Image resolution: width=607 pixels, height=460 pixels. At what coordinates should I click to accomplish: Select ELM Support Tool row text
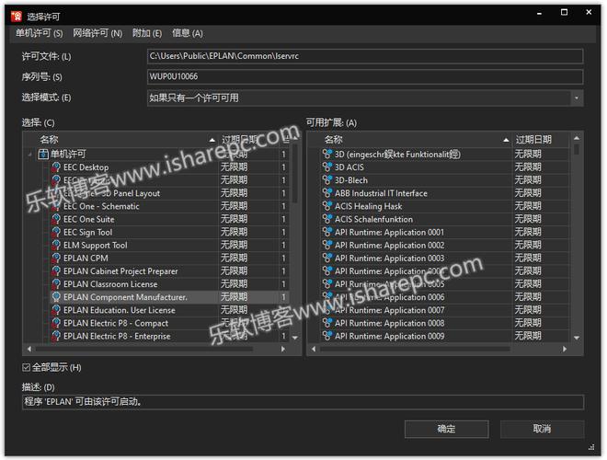coord(96,245)
